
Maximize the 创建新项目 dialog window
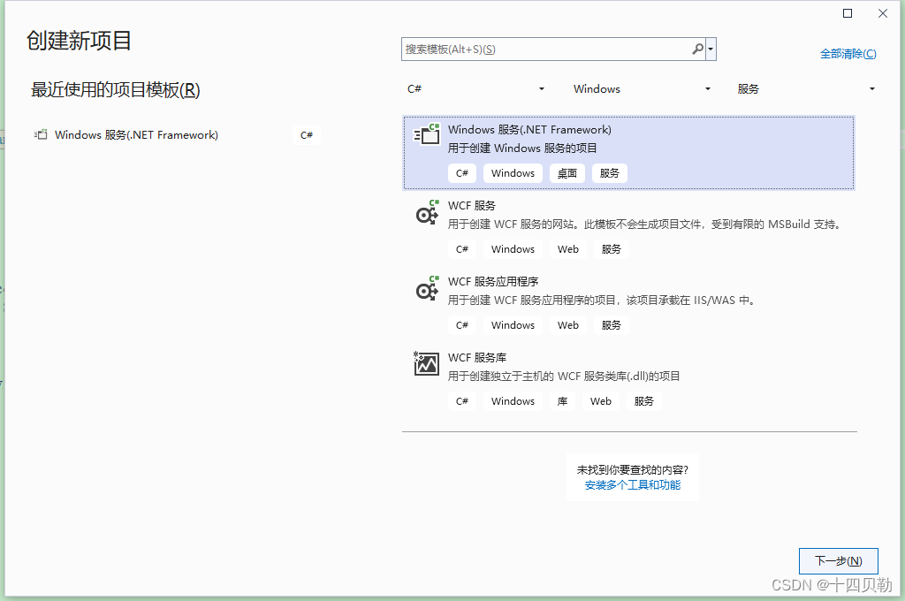pyautogui.click(x=848, y=13)
